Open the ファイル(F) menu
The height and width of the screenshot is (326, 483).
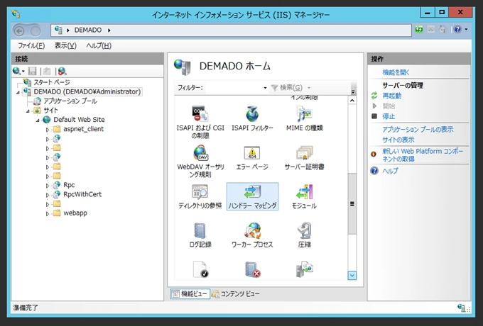click(x=31, y=46)
